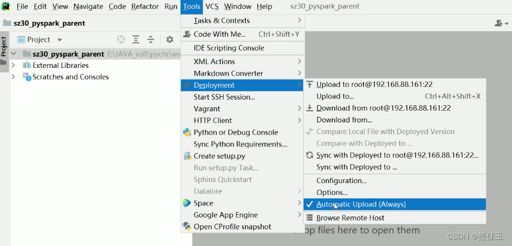512x246 pixels.
Task: Click the Open CProfile snapshot icon
Action: point(187,227)
